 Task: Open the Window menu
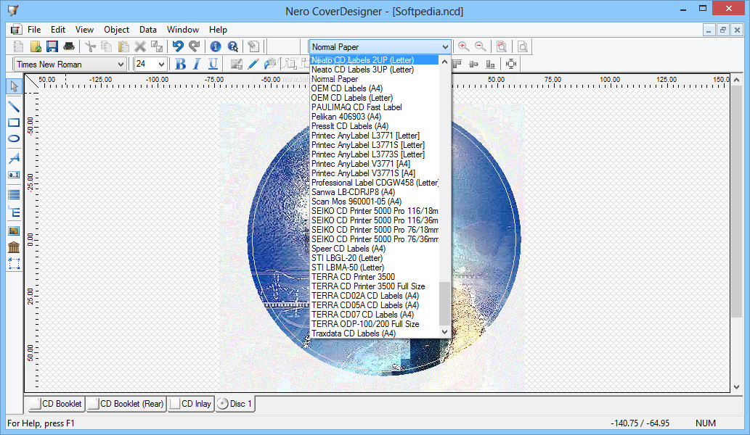(183, 30)
